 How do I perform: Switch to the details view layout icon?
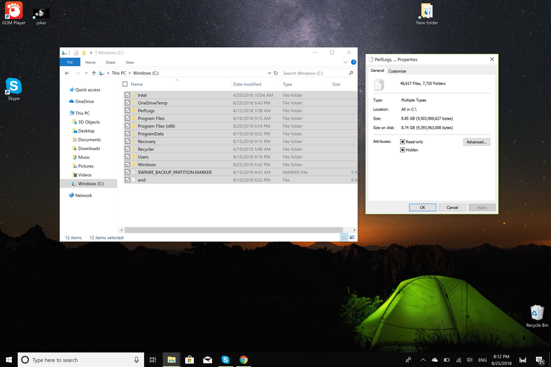[x=344, y=238]
